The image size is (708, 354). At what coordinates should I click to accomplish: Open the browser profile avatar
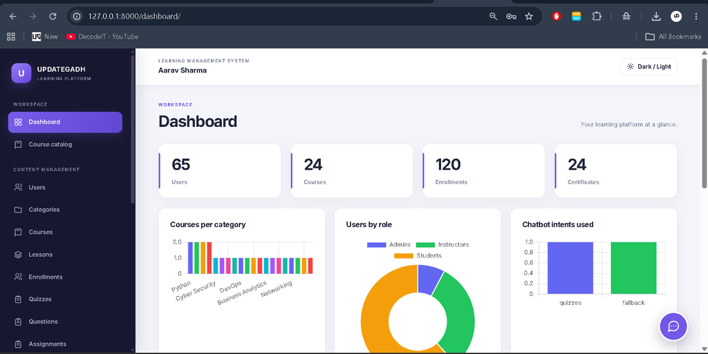tap(676, 16)
